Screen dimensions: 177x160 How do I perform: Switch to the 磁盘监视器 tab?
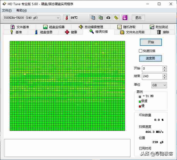pos(54,27)
